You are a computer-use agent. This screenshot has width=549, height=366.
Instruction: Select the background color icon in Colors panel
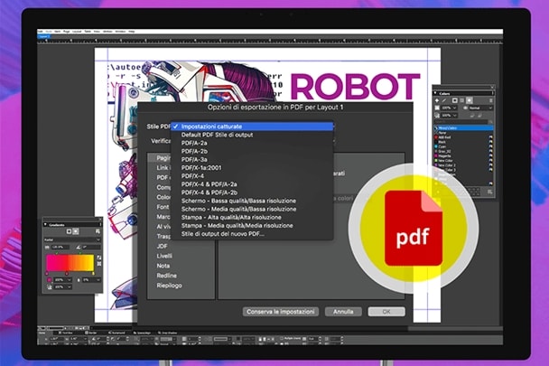coord(470,100)
